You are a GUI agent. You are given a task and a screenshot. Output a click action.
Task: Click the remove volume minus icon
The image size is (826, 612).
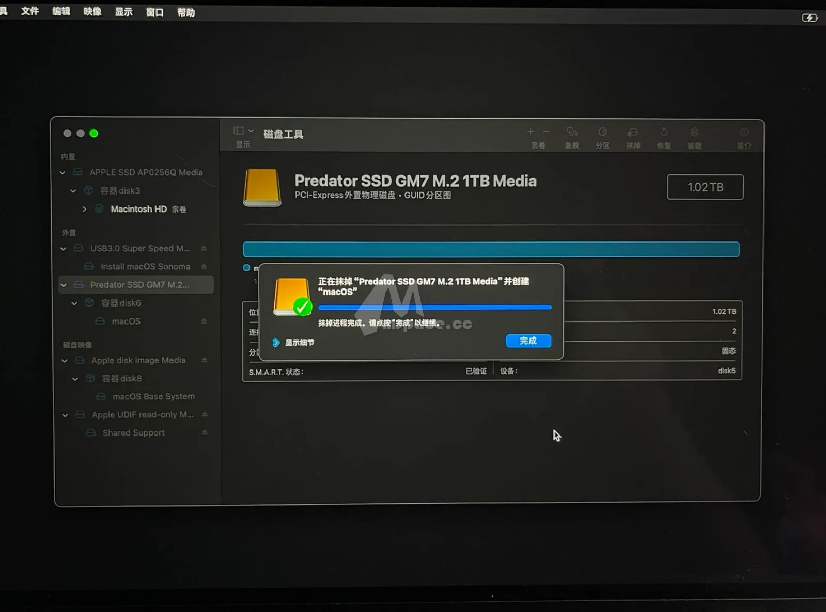(x=546, y=132)
